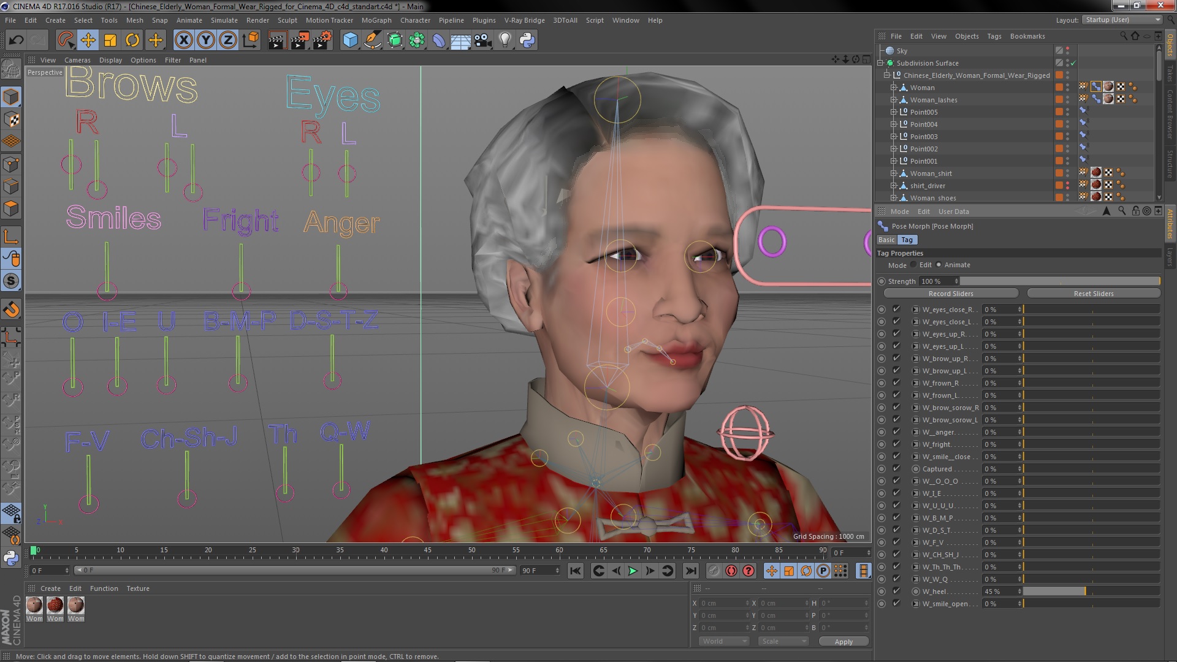Toggle checkbox for W_brow_up_R morph
1177x662 pixels.
(896, 358)
